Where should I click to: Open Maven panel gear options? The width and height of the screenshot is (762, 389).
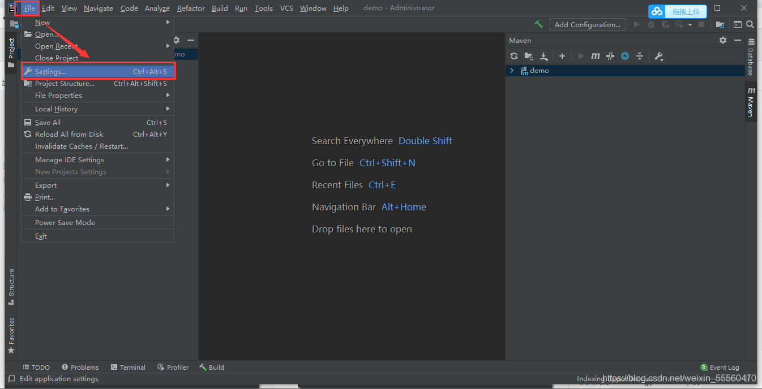[x=723, y=40]
